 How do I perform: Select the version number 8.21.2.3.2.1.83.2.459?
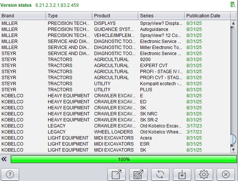tap(57, 5)
